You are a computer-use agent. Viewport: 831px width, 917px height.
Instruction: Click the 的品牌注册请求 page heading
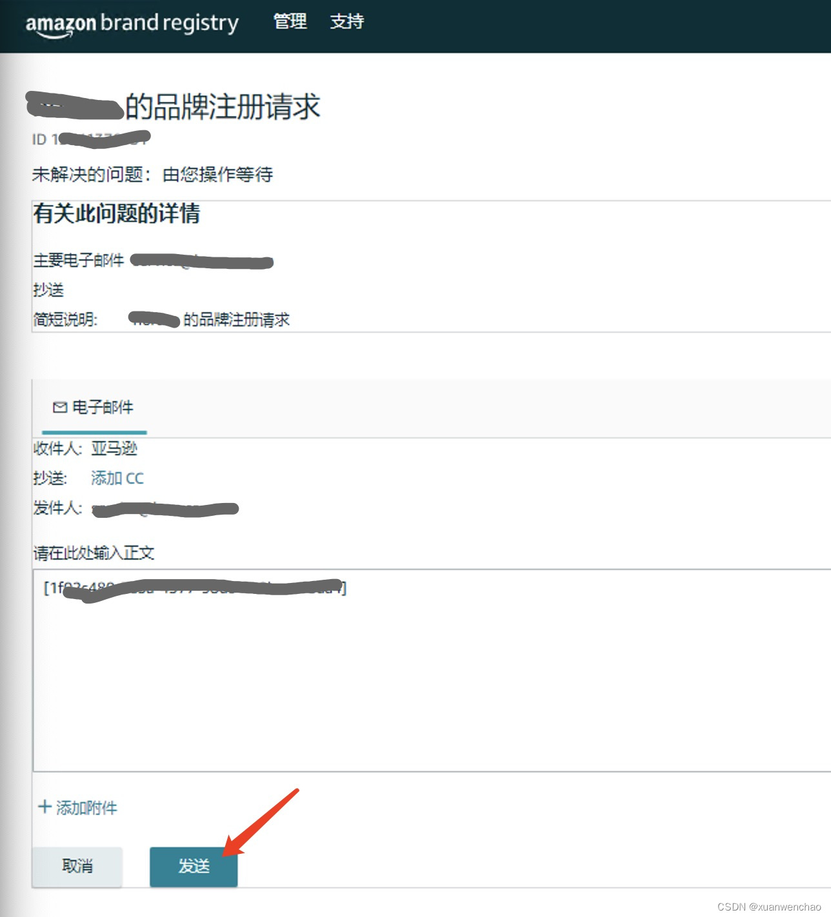coord(223,106)
